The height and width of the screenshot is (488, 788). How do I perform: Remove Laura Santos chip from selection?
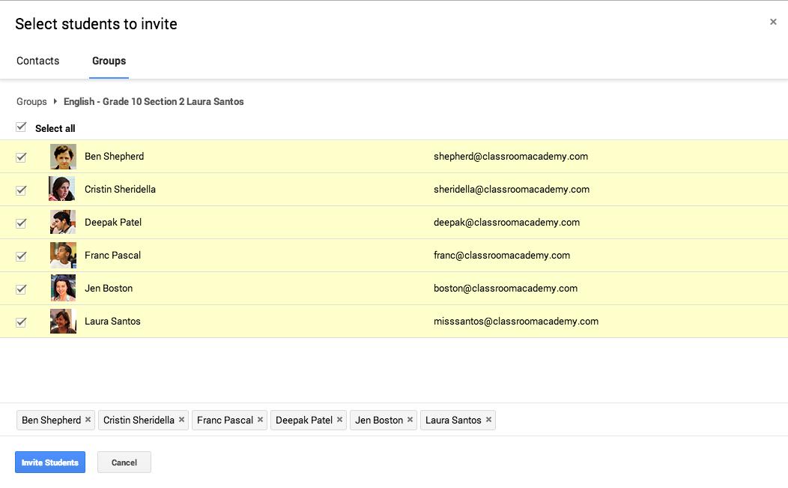click(488, 420)
